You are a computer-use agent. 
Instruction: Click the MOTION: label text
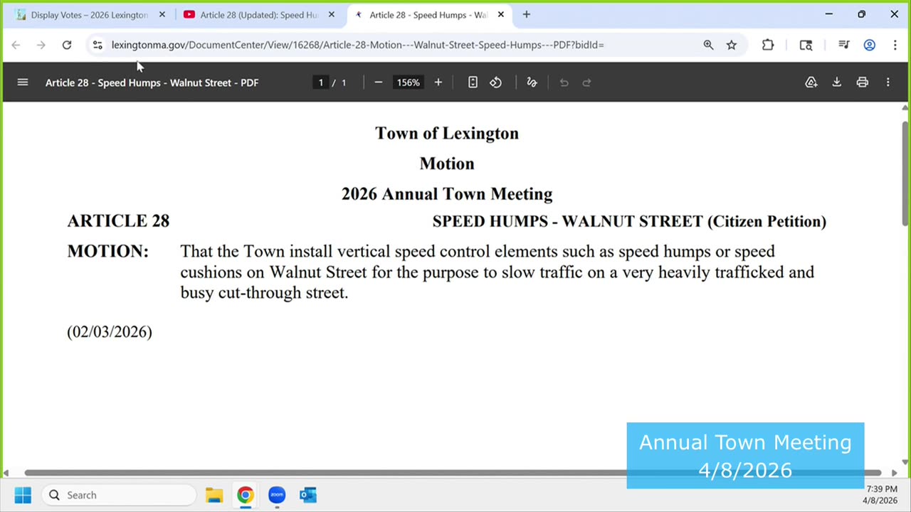[x=107, y=251]
